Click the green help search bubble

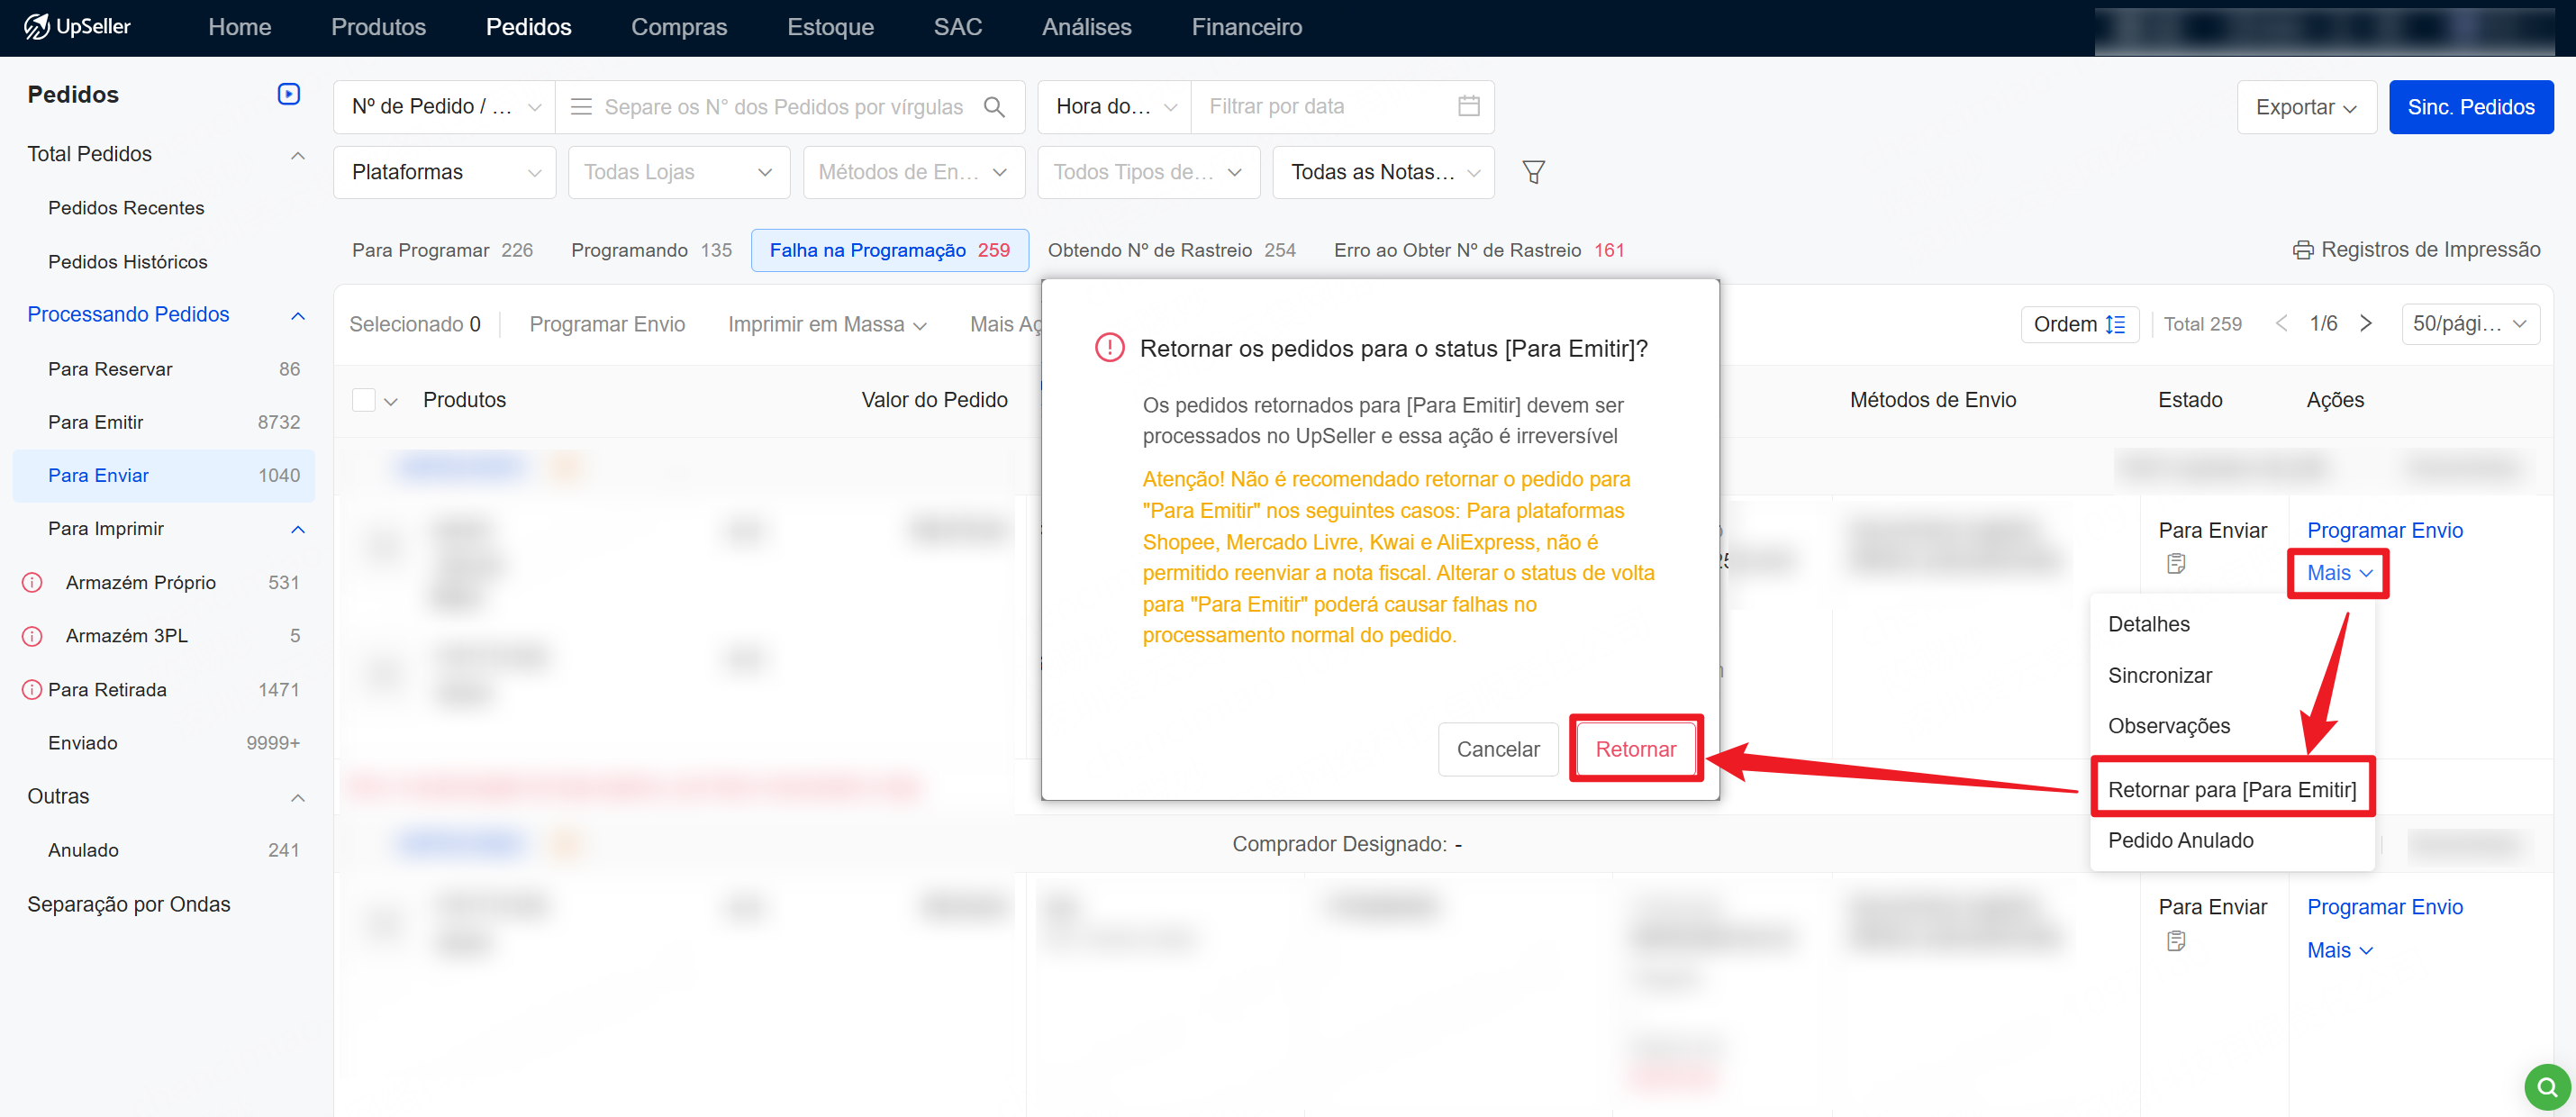tap(2546, 1086)
